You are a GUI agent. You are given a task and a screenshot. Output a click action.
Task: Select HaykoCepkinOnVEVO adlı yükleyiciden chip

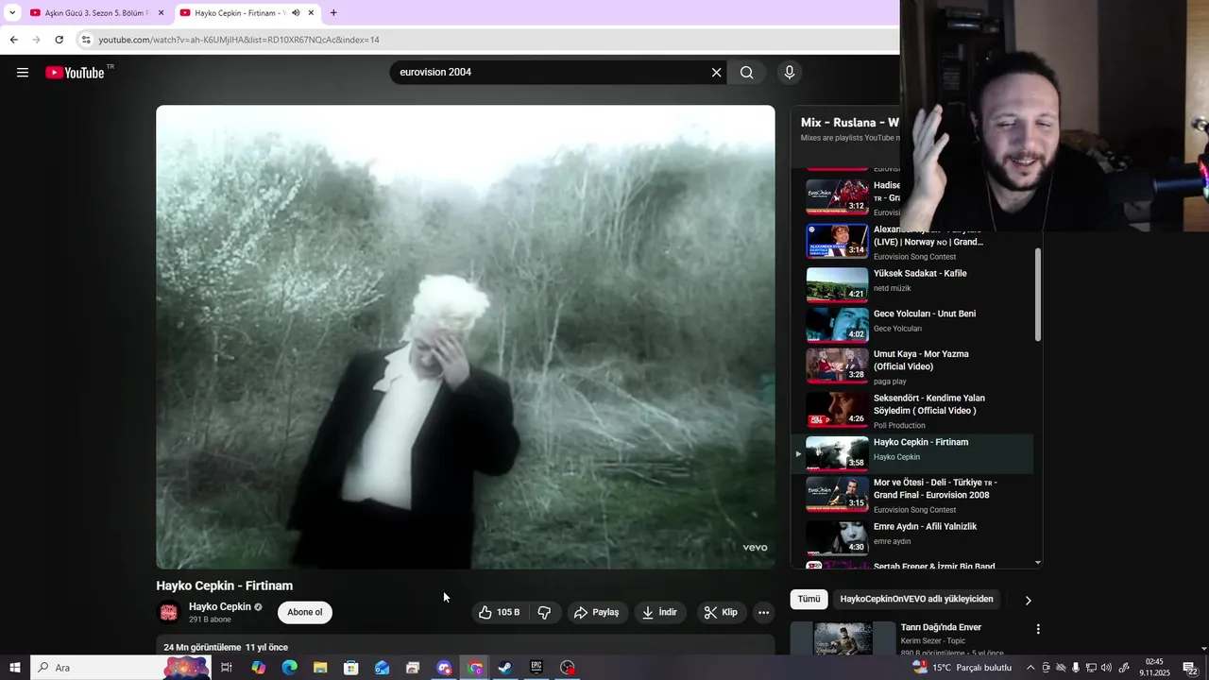[x=916, y=599]
